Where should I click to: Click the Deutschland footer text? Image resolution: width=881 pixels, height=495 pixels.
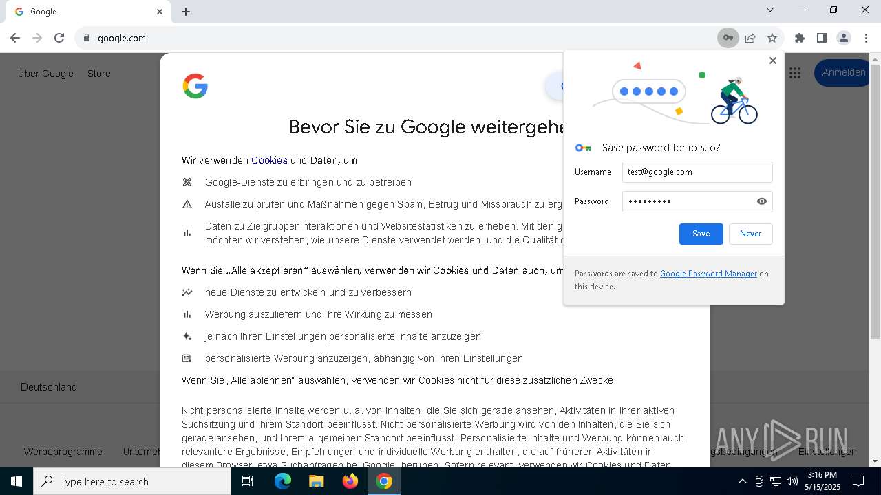[x=49, y=387]
